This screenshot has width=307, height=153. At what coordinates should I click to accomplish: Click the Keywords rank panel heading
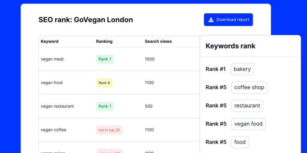(230, 46)
